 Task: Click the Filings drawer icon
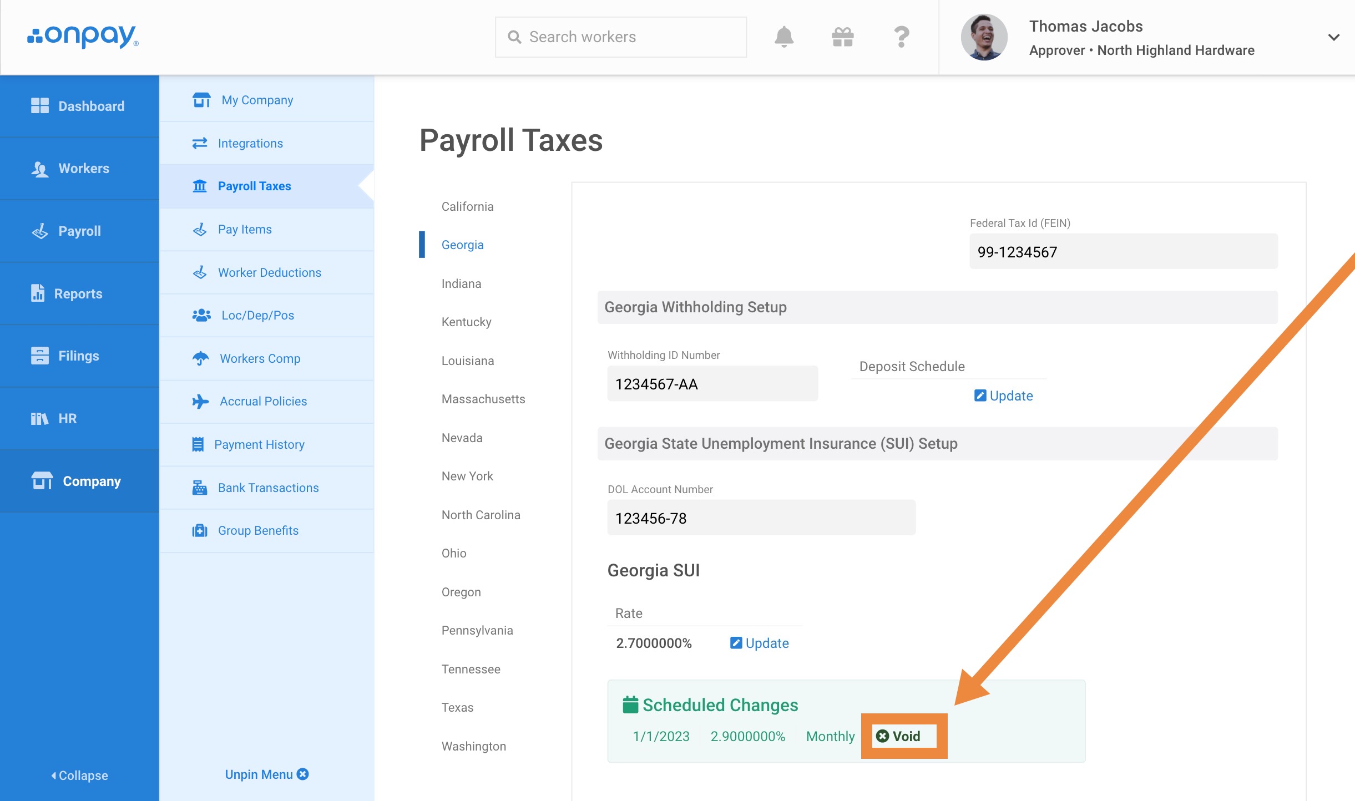(40, 356)
